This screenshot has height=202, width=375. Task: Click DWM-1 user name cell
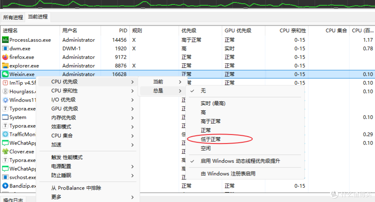[72, 48]
